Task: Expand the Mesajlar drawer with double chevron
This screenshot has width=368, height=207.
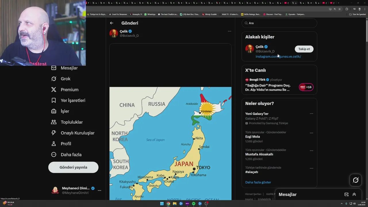Action: [354, 195]
